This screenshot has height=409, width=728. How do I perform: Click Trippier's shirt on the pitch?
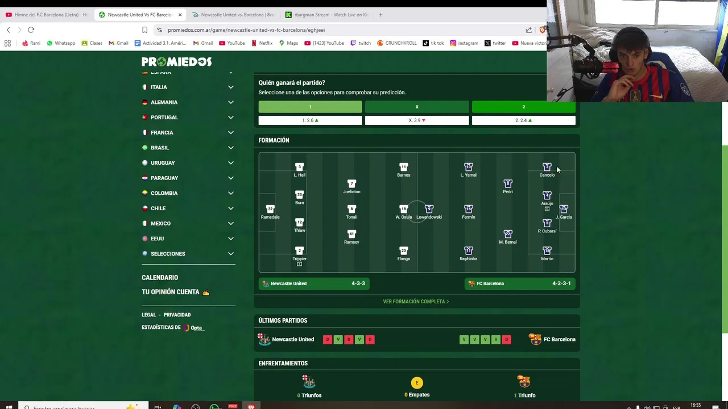[299, 251]
